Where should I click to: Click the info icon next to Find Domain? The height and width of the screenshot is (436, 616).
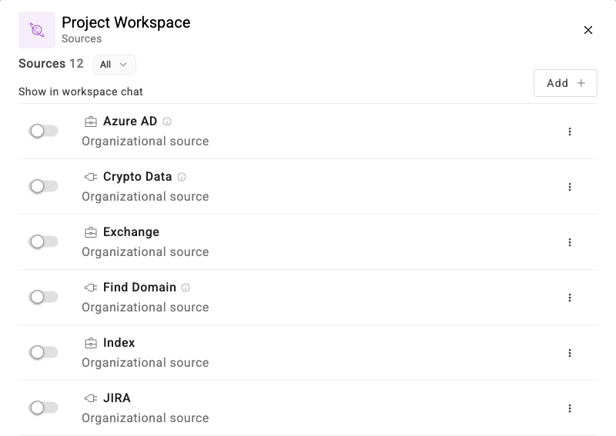click(x=186, y=288)
